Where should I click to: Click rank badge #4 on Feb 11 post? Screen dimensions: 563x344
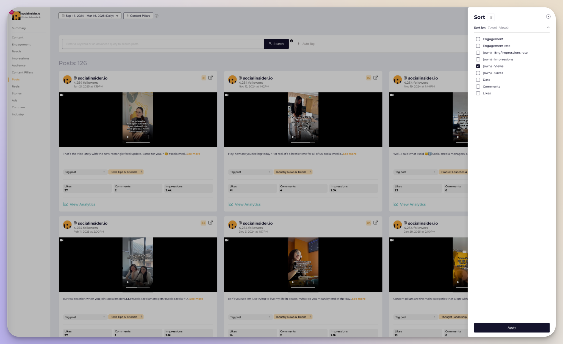click(x=203, y=223)
